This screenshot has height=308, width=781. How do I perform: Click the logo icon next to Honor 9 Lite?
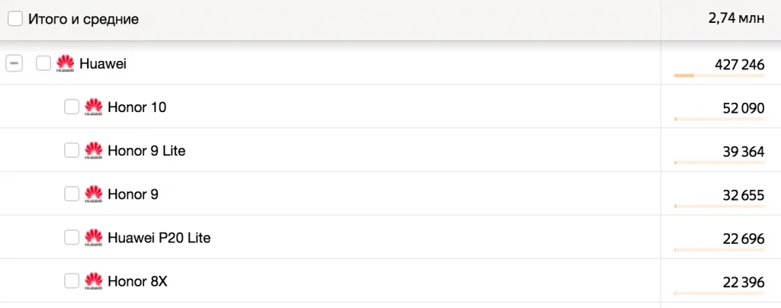point(94,150)
